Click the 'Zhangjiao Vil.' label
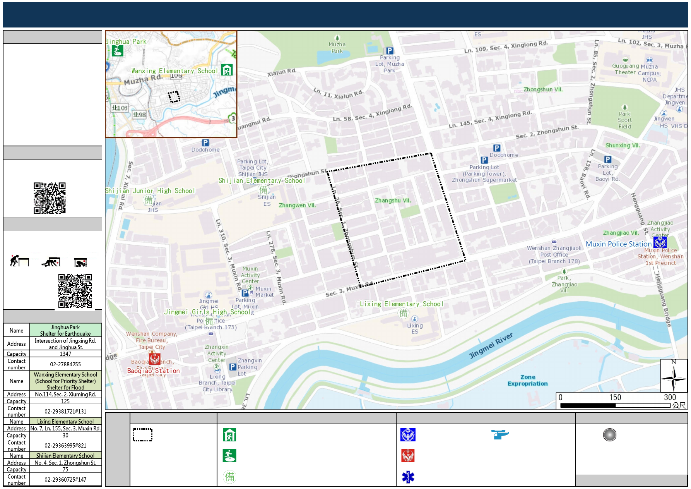The image size is (691, 489). [x=621, y=233]
